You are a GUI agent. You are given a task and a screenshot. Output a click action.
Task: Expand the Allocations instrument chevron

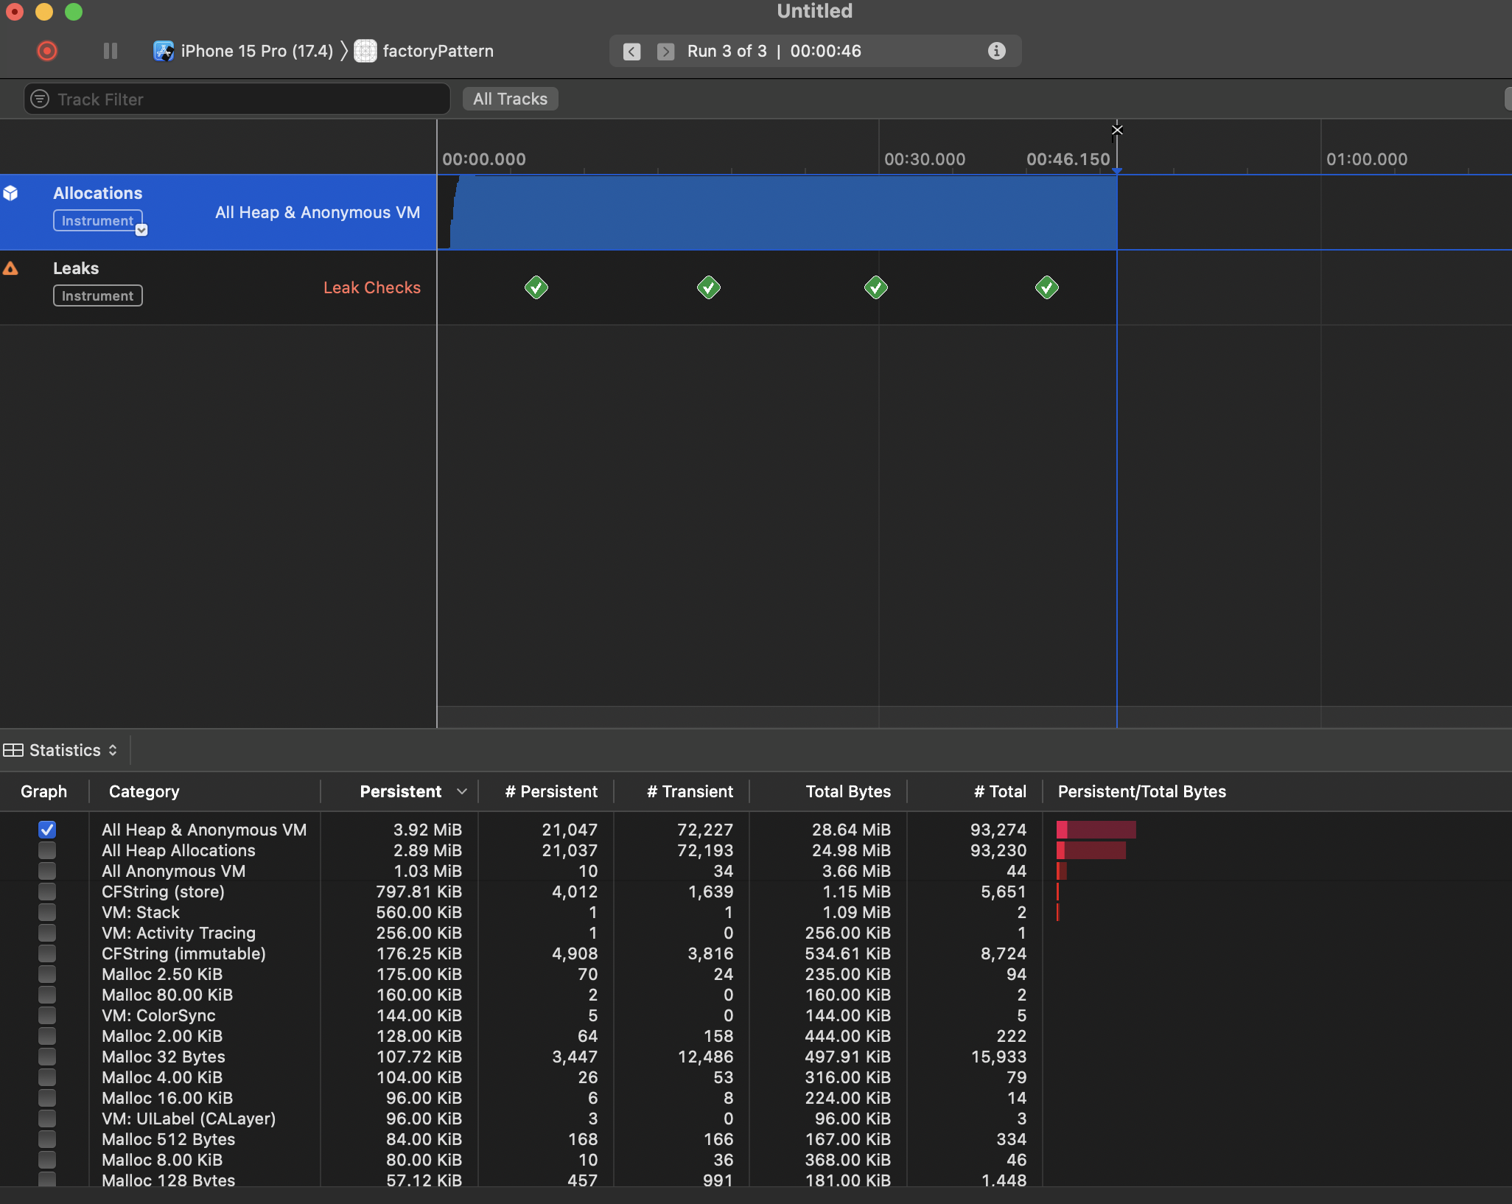point(141,230)
